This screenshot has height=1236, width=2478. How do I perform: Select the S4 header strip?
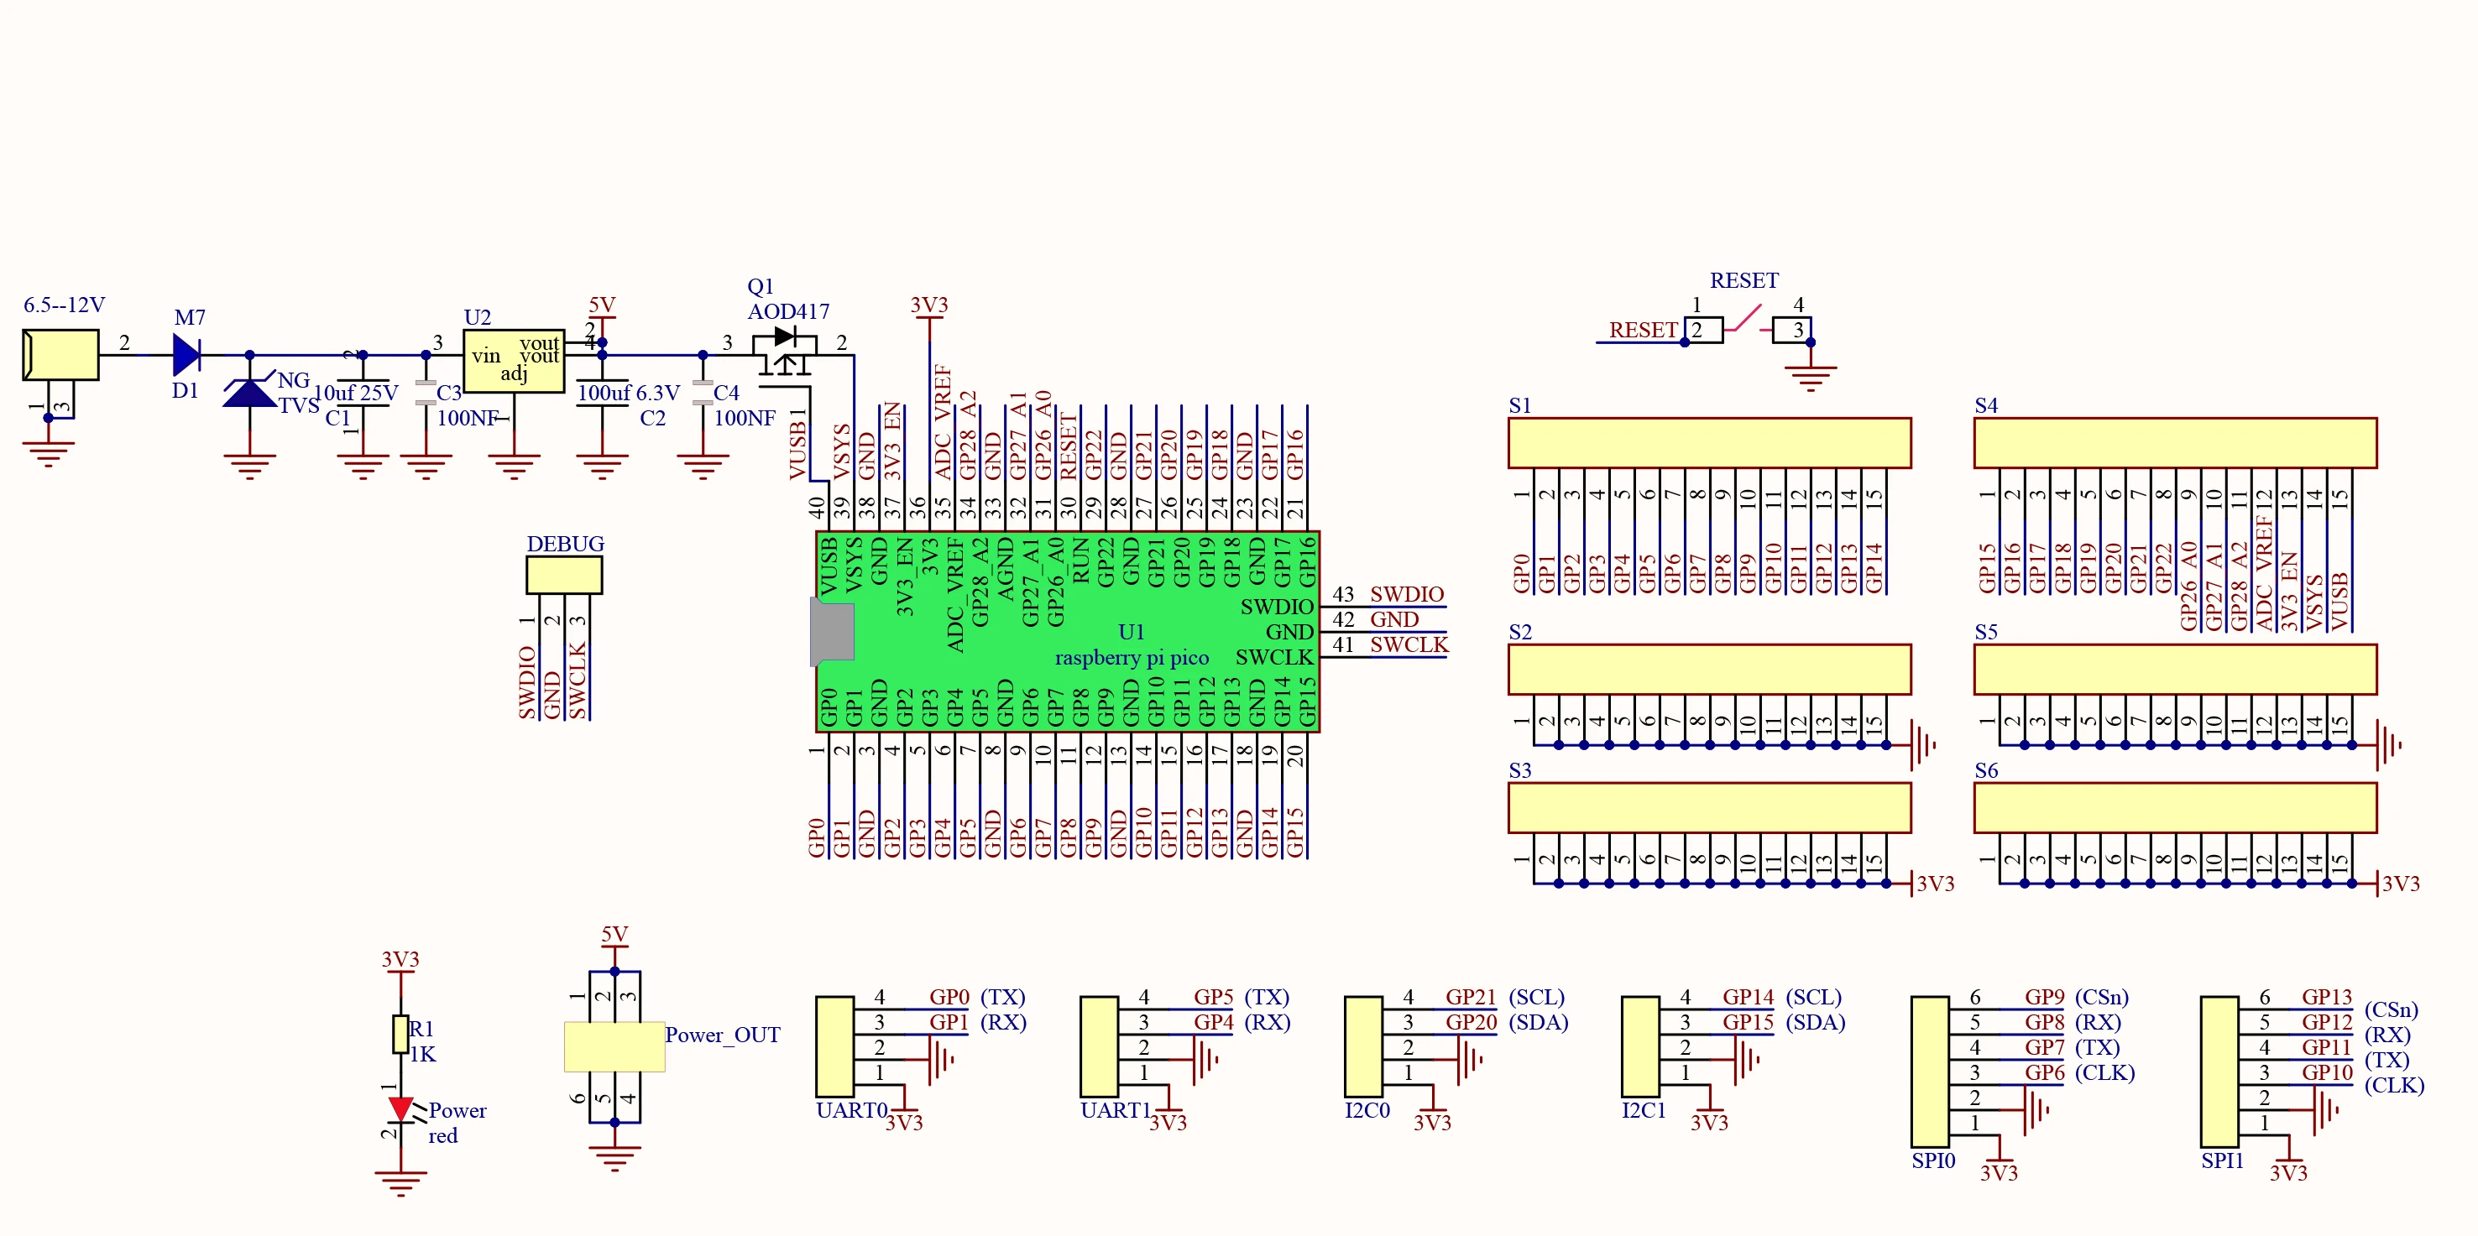tap(2175, 442)
